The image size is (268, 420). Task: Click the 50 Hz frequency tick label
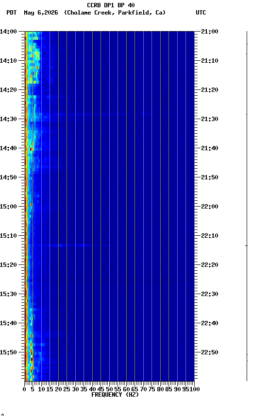click(x=109, y=389)
